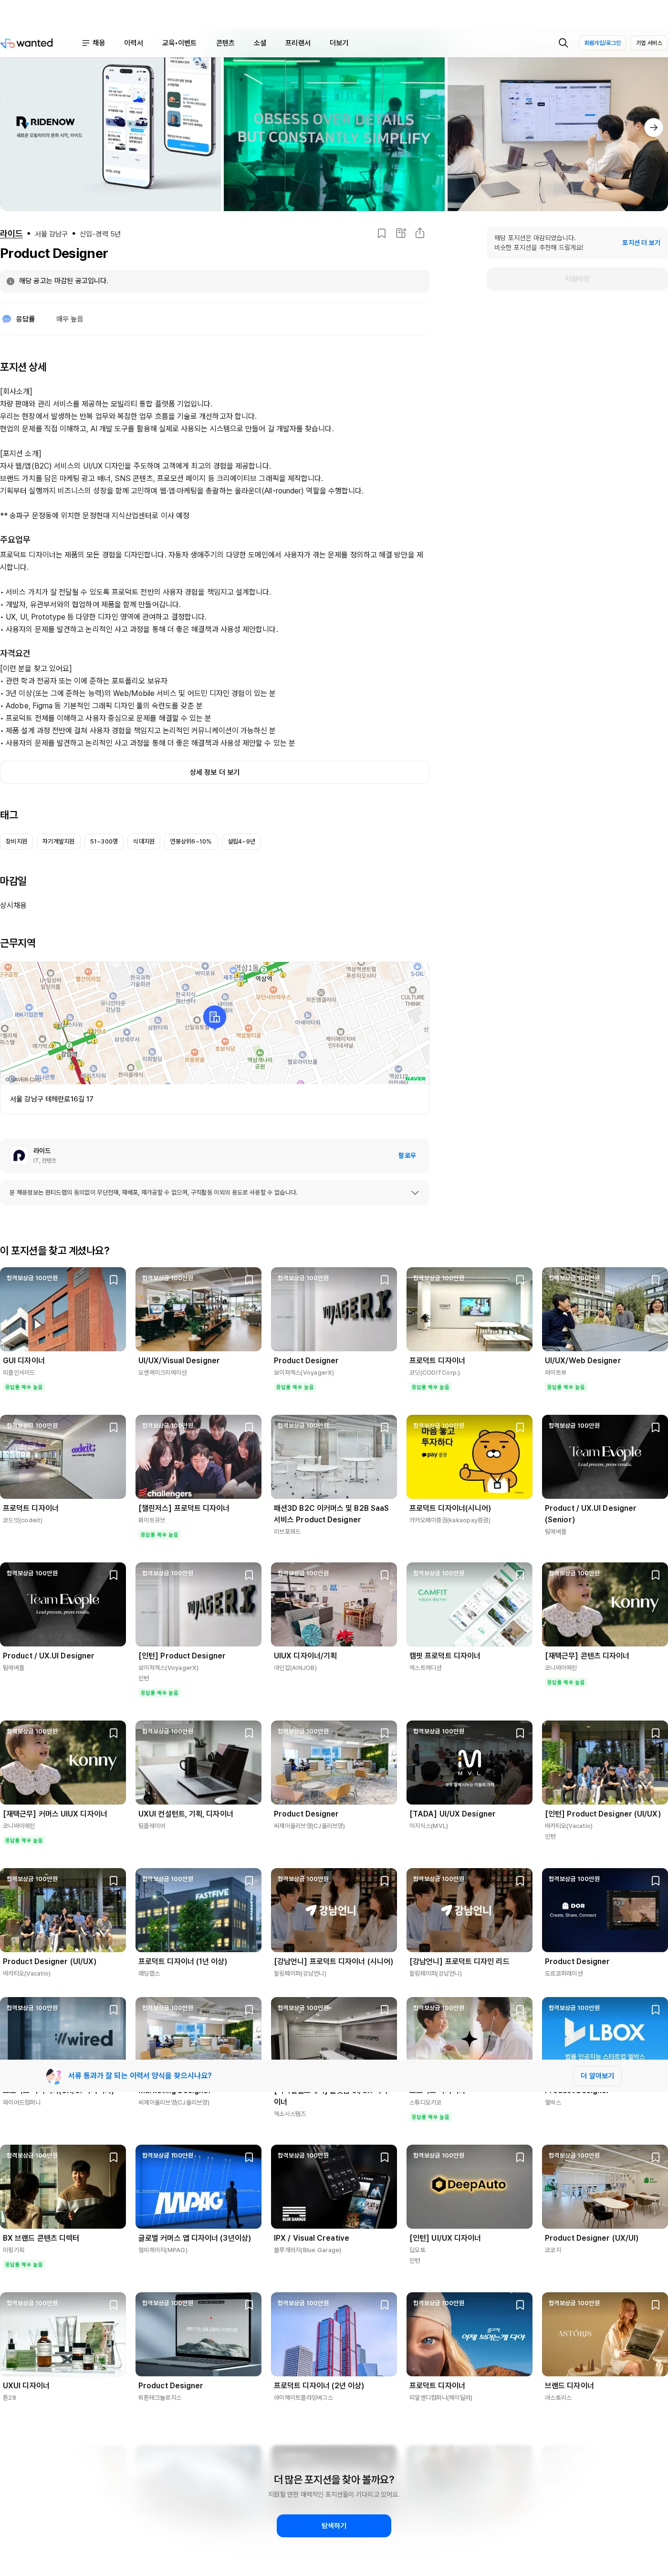Click the 라이드 company logo icon
The image size is (668, 2576).
coord(19,1155)
